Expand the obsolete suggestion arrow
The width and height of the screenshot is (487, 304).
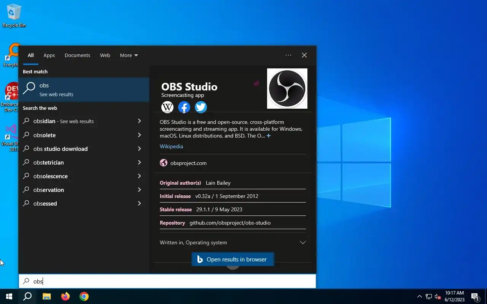click(x=139, y=135)
